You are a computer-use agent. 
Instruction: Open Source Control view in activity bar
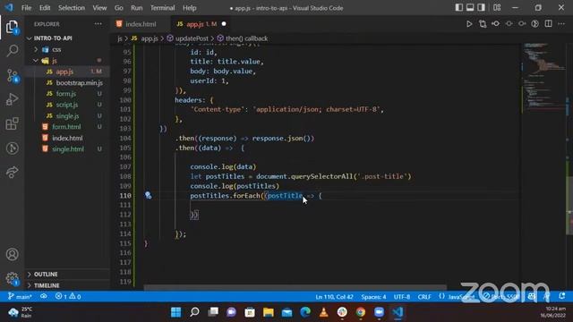(x=12, y=75)
